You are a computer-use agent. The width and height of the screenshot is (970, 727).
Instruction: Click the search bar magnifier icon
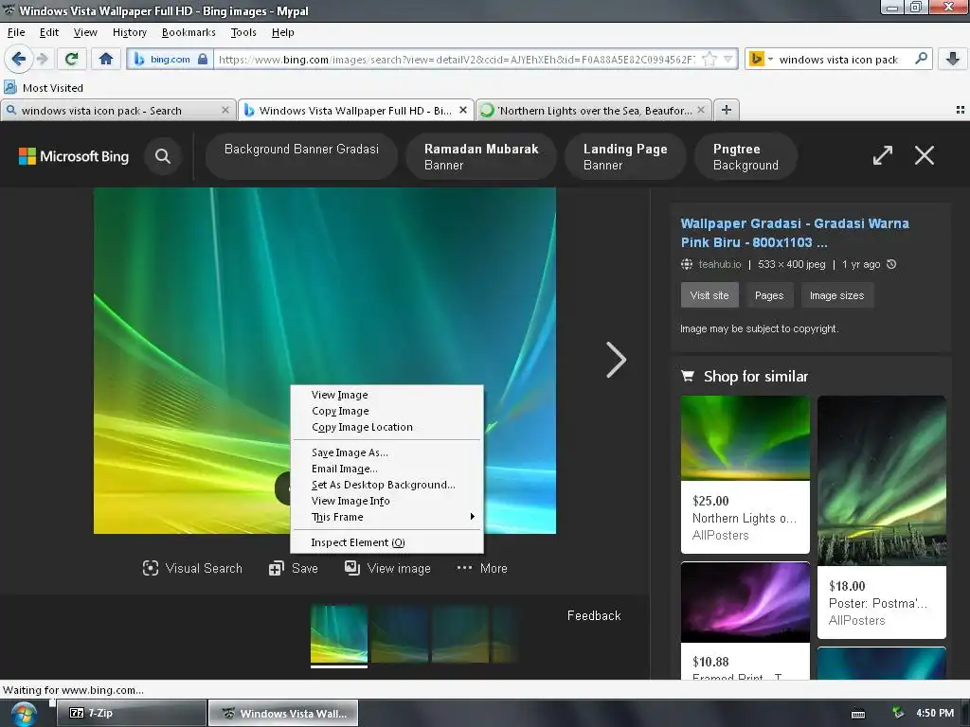pos(921,59)
